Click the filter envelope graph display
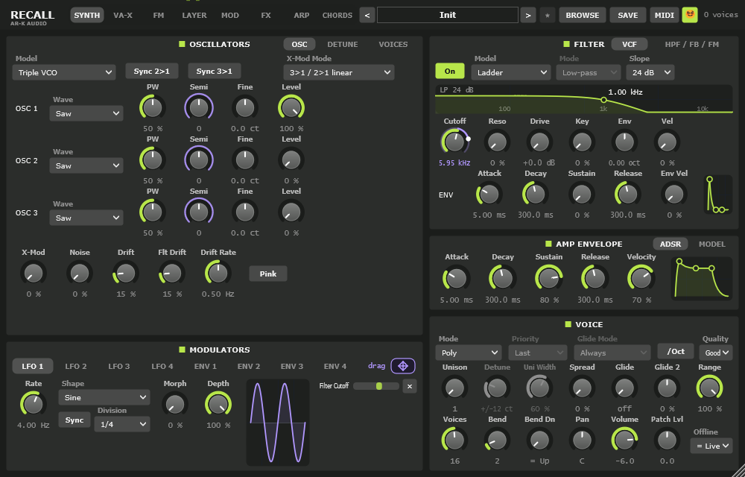This screenshot has width=745, height=477. pos(717,194)
